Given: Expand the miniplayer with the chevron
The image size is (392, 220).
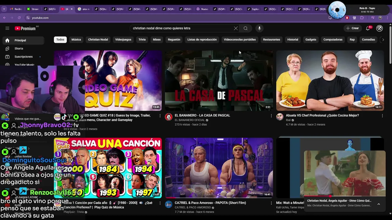Looking at the screenshot, I should tap(379, 204).
